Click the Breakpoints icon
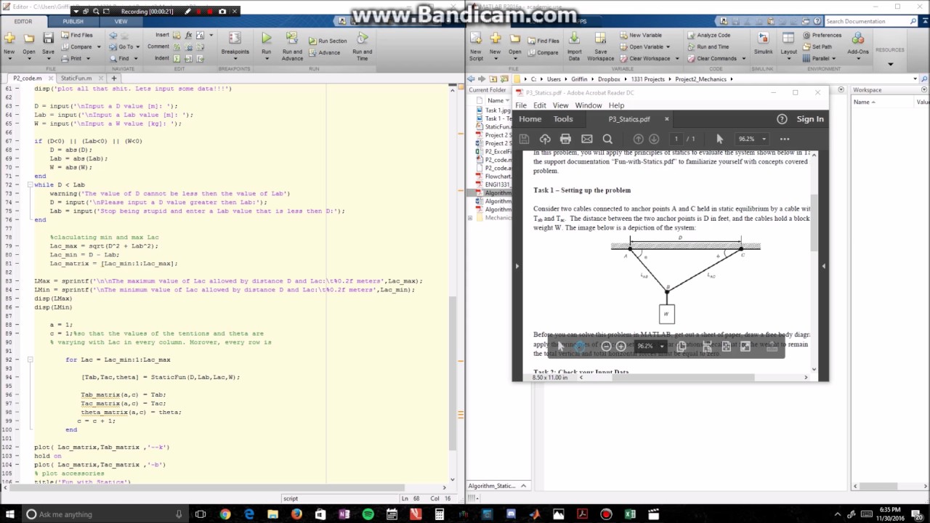930x523 pixels. [x=235, y=38]
